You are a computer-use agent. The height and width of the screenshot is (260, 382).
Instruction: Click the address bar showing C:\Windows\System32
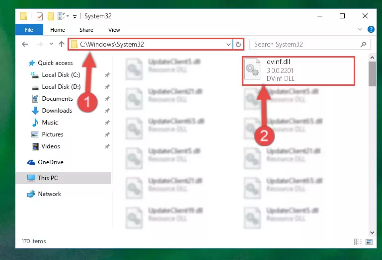pyautogui.click(x=151, y=44)
